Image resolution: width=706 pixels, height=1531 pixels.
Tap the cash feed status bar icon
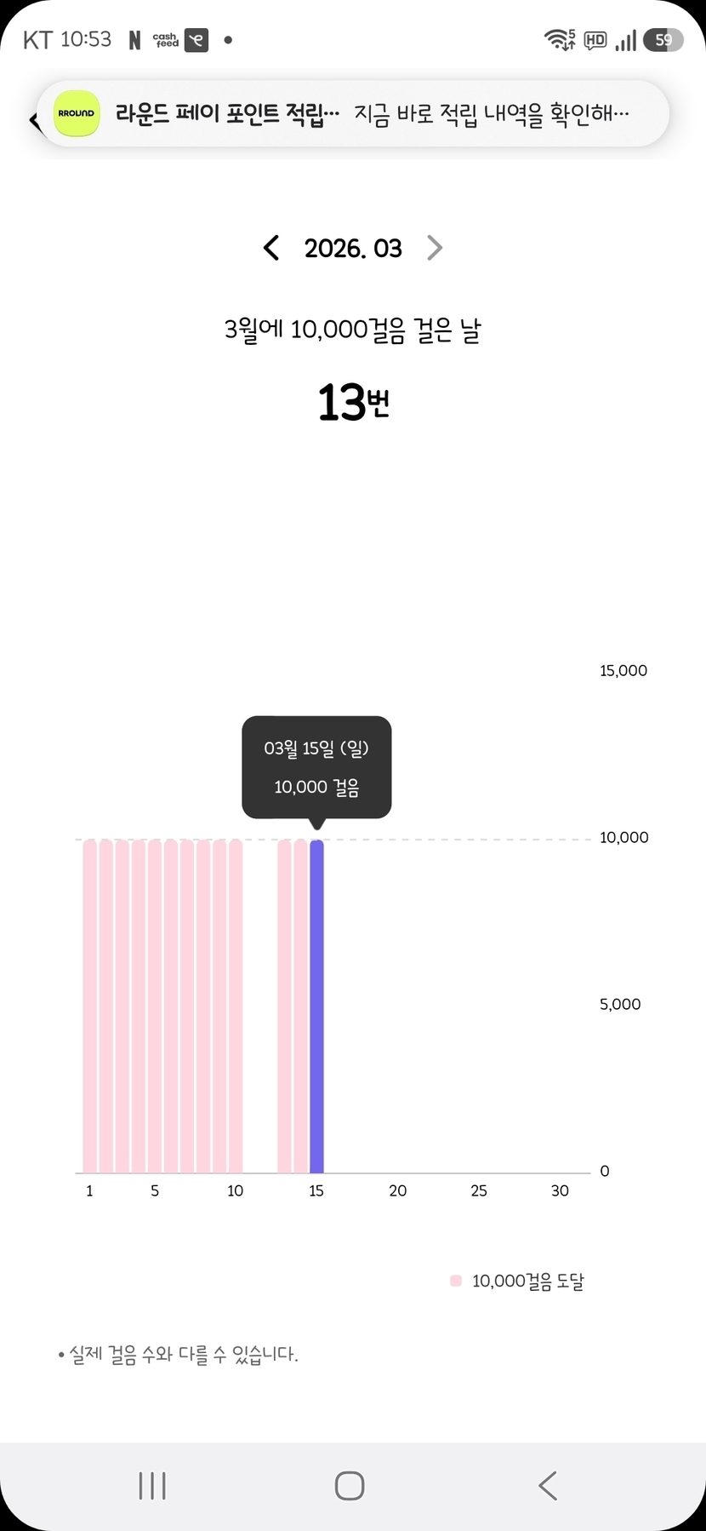point(166,40)
